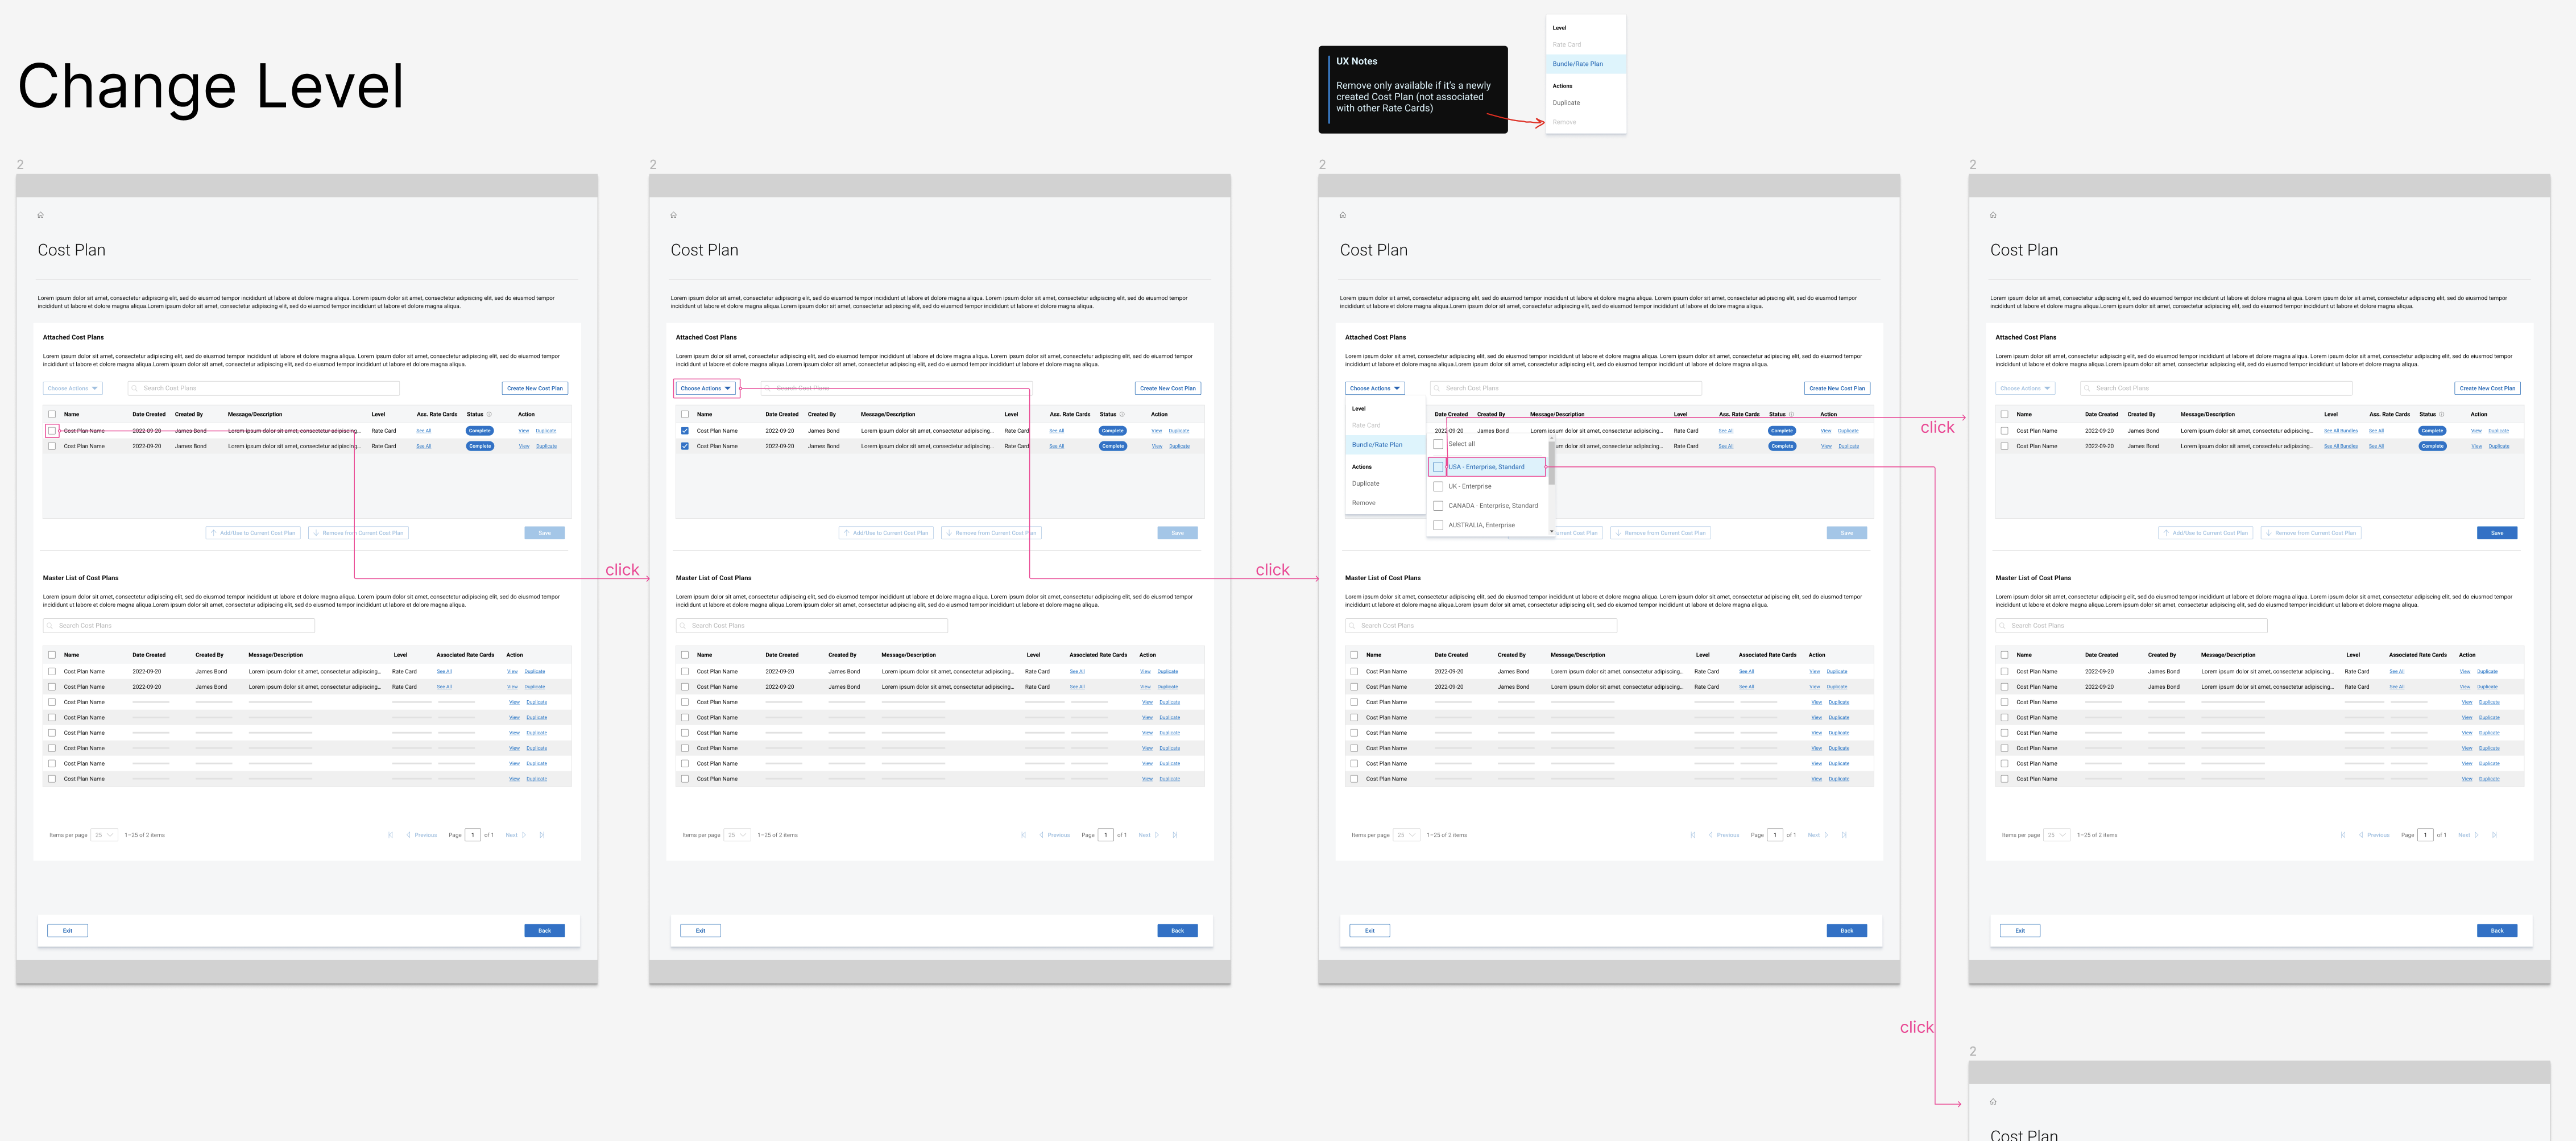
Task: Click the home icon in the first Cost Plan frame
Action: point(41,215)
